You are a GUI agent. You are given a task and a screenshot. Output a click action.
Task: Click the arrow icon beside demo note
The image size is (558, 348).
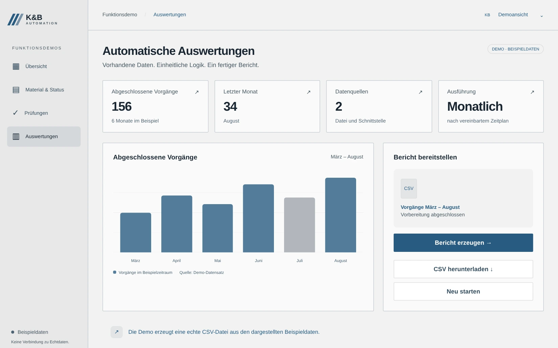[x=117, y=332]
